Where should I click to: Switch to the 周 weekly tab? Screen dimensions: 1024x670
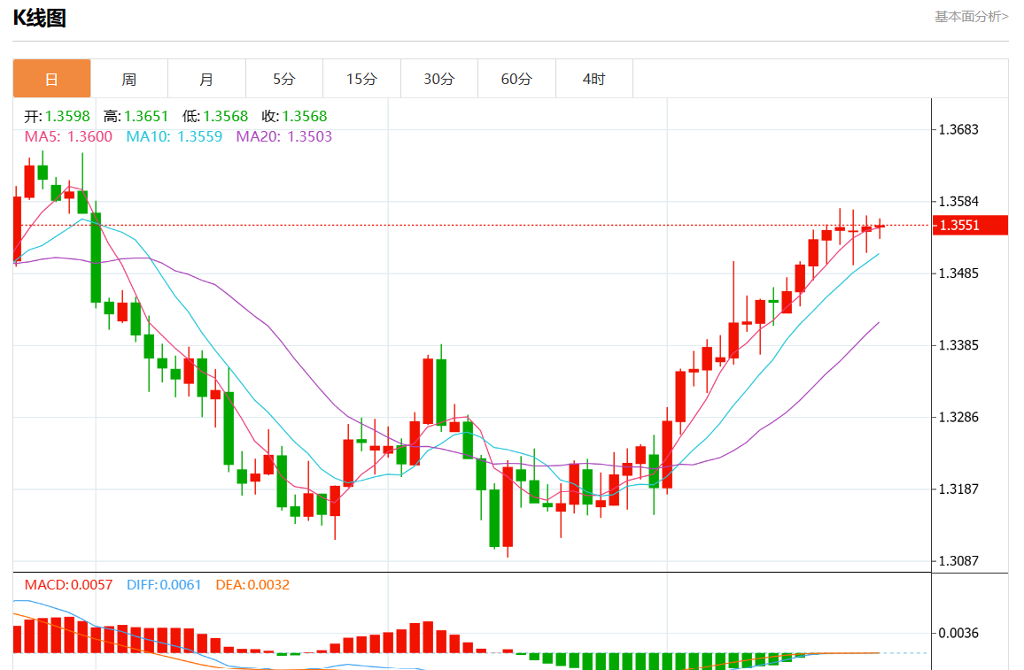pyautogui.click(x=129, y=79)
